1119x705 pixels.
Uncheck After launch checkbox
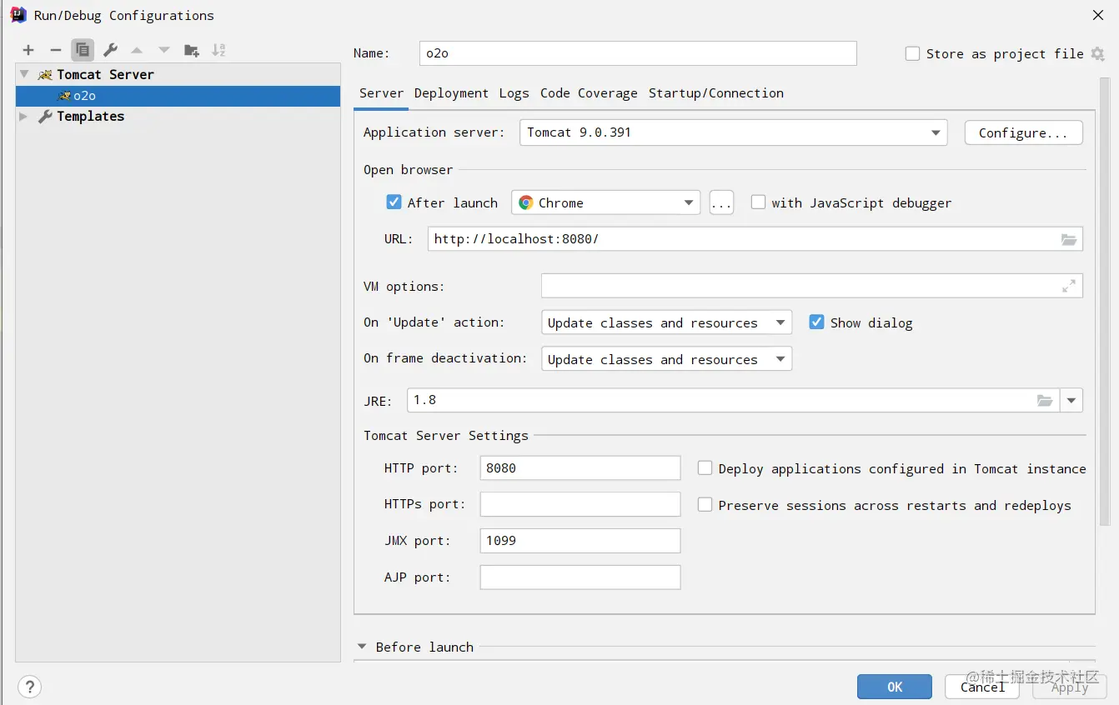coord(394,202)
